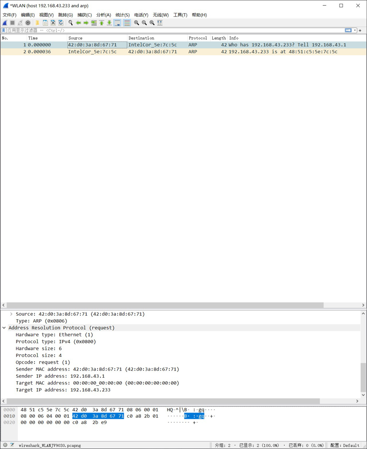Expand the Source 42:d0:3a:8d:67:71 tree node

tap(11, 314)
